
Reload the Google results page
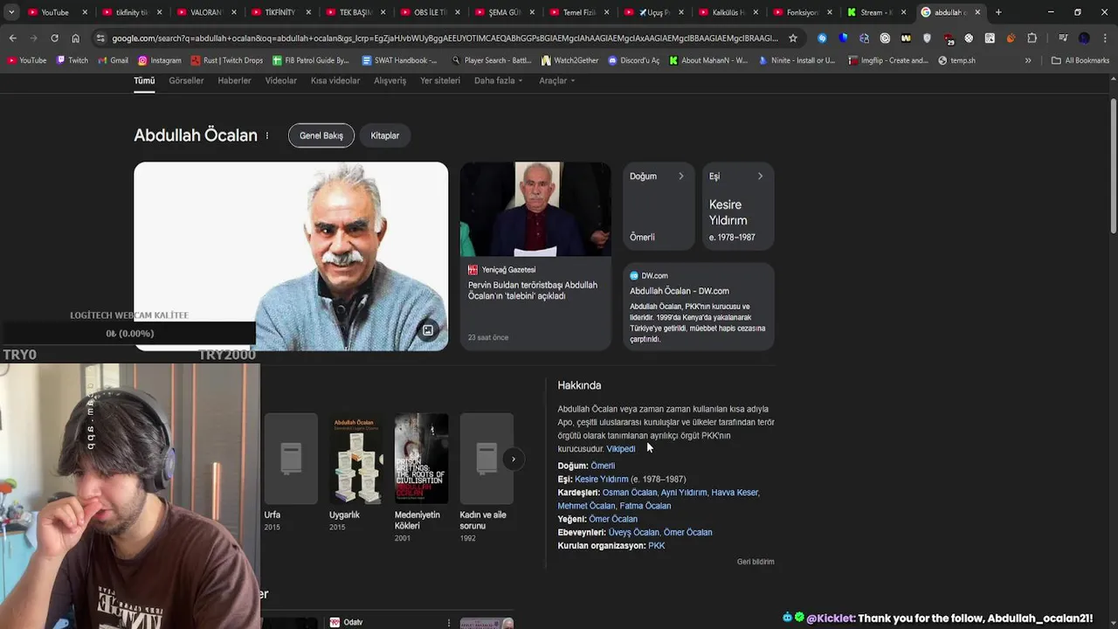pos(54,38)
